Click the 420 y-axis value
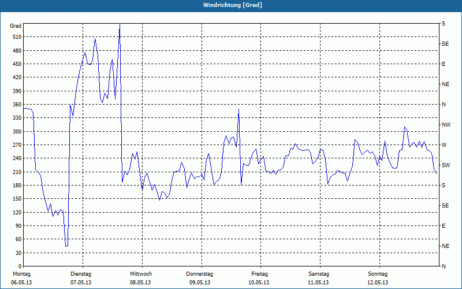Viewport: 462px width, 289px height. click(17, 77)
